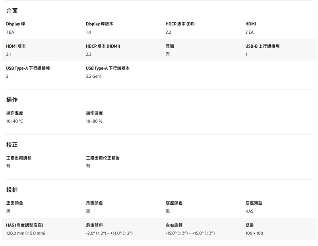Click the 耳機 spec label
318x246 pixels.
coord(170,46)
